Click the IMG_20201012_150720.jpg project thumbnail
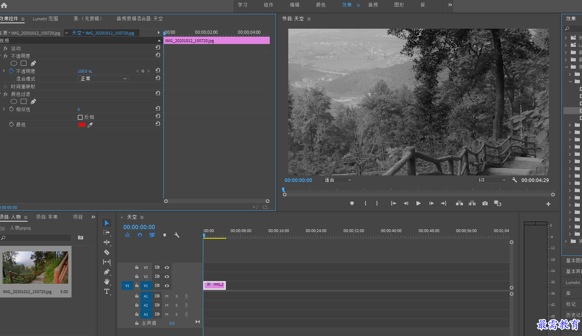Image resolution: width=582 pixels, height=336 pixels. point(35,267)
